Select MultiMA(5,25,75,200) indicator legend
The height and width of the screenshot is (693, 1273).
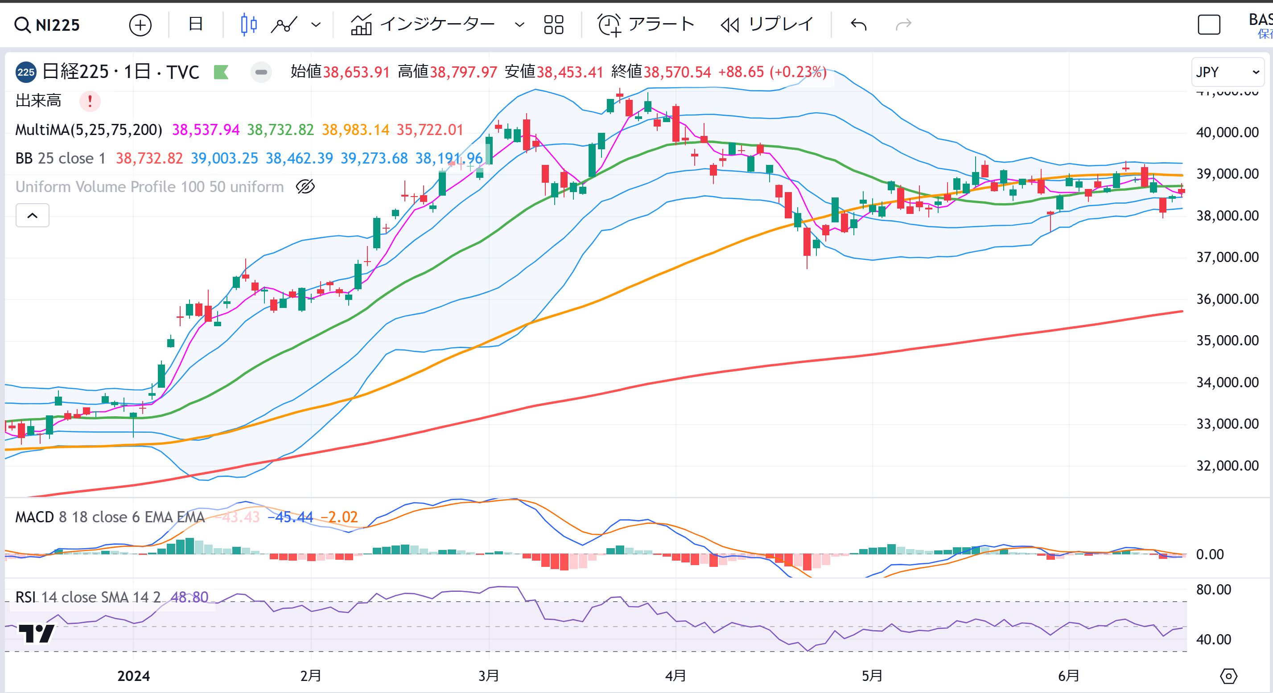[89, 130]
